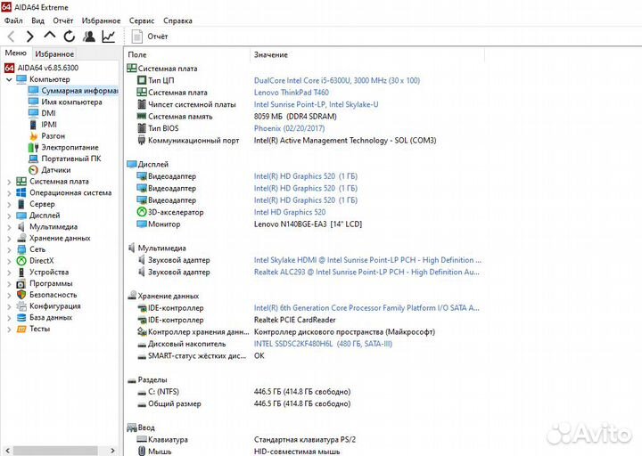Click the Программы icon in tree

(21, 283)
